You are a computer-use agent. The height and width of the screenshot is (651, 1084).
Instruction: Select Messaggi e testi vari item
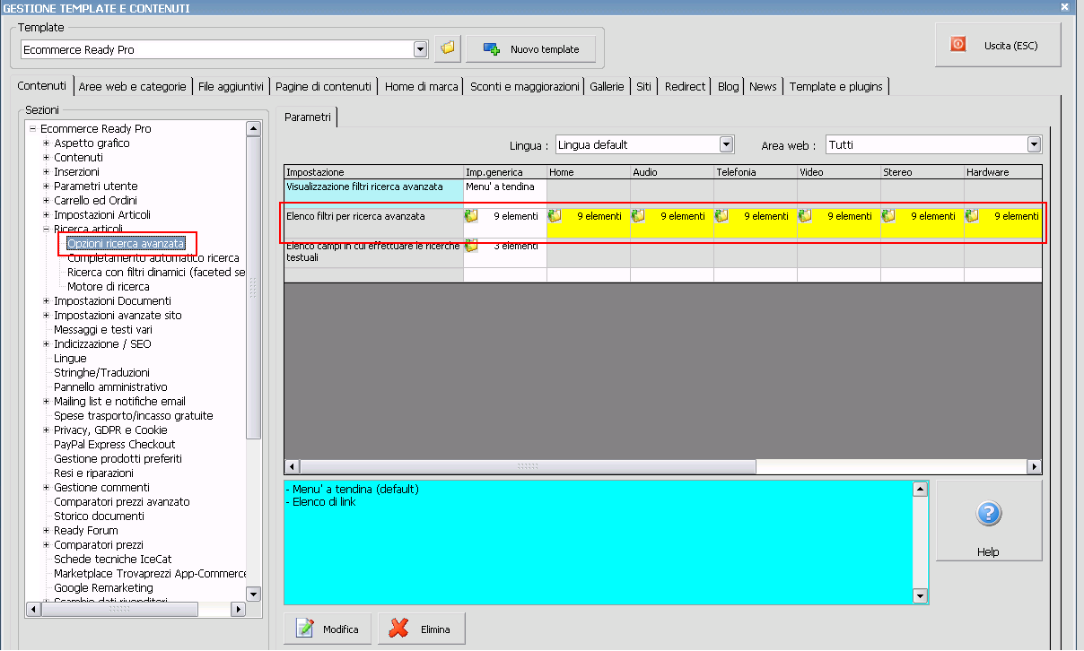point(103,330)
